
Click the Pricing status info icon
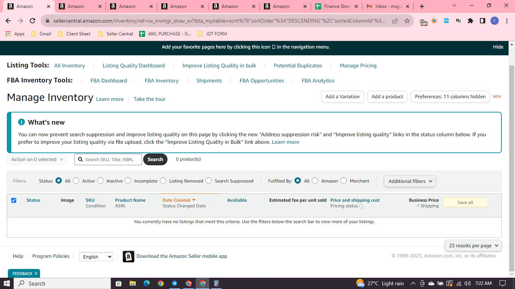(362, 207)
